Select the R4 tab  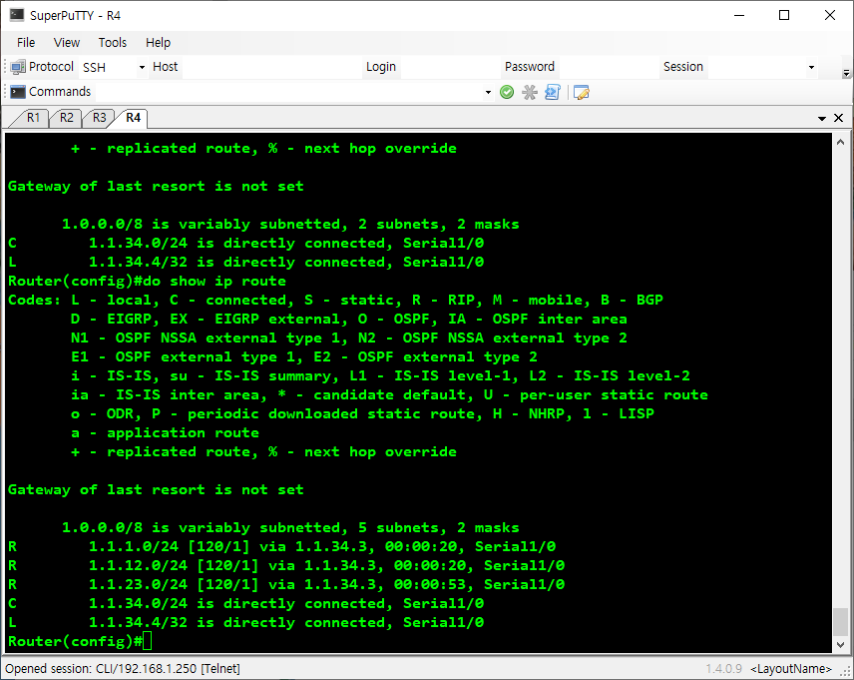click(x=133, y=118)
